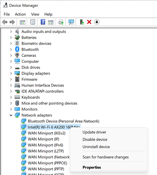Select the Computer category label

[30, 61]
